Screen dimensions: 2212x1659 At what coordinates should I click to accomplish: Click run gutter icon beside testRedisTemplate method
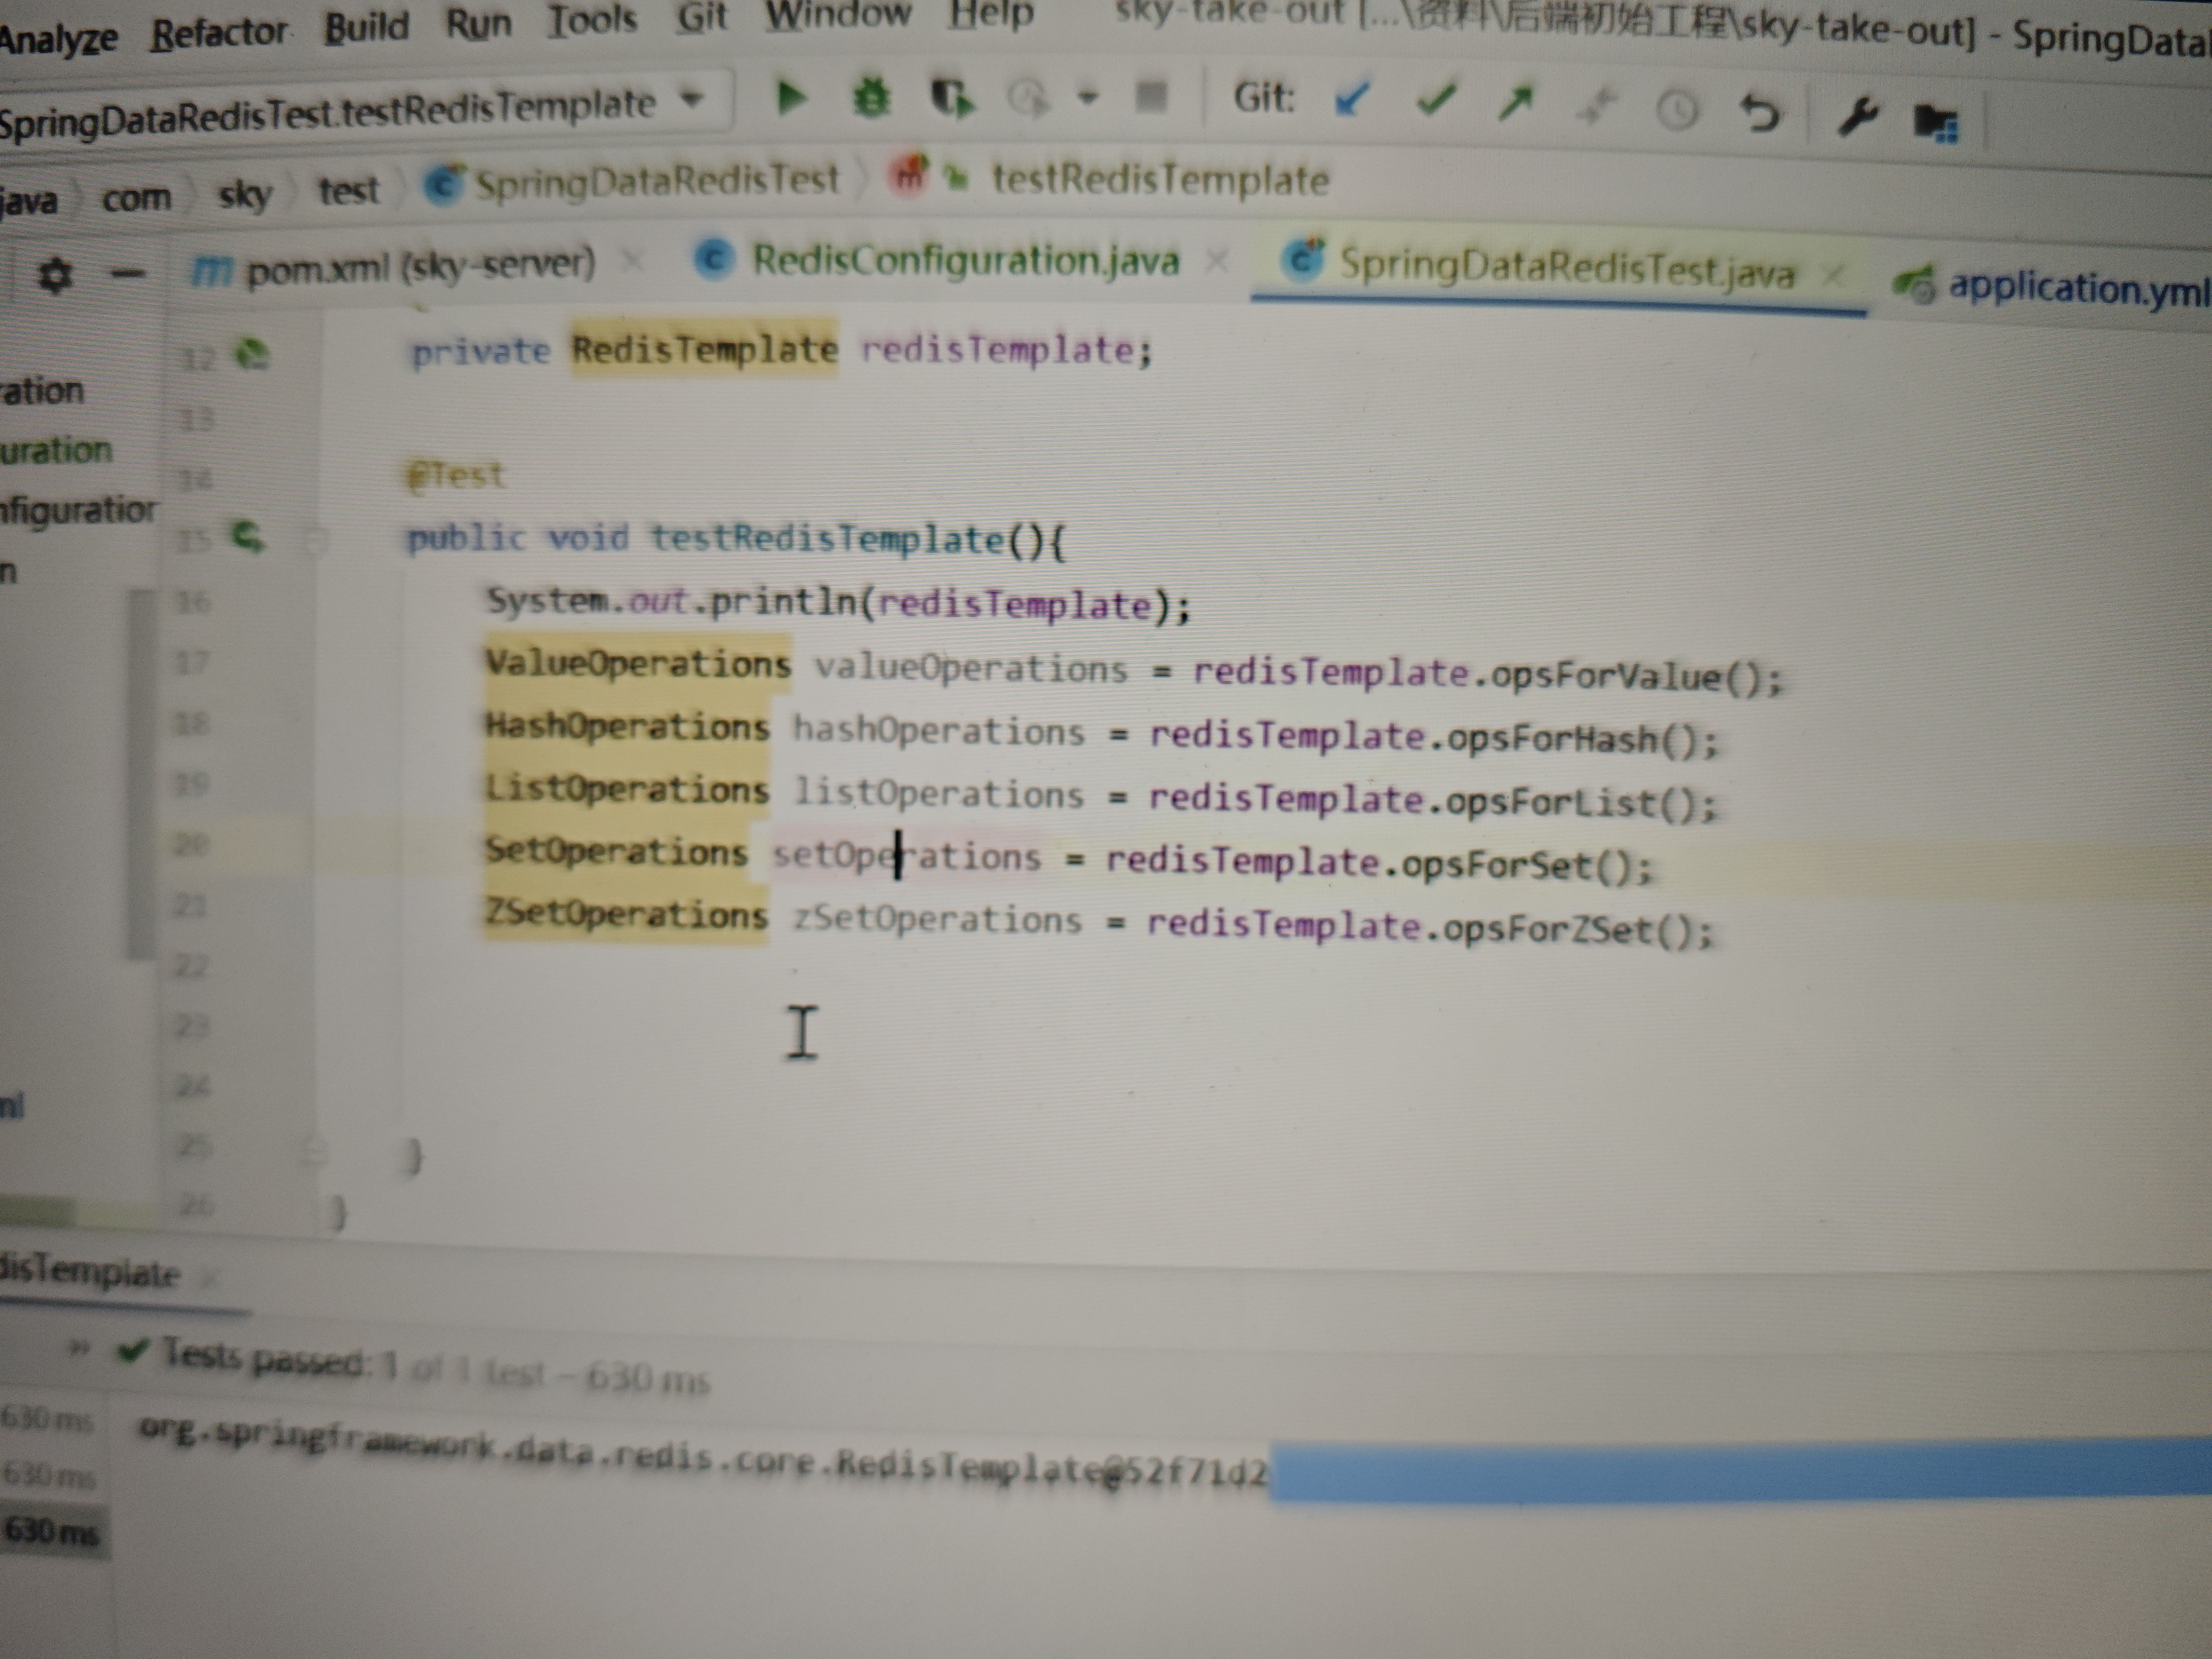(247, 537)
